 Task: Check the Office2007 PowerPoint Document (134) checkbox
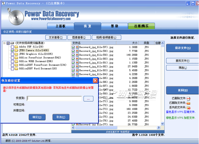pos(13,65)
